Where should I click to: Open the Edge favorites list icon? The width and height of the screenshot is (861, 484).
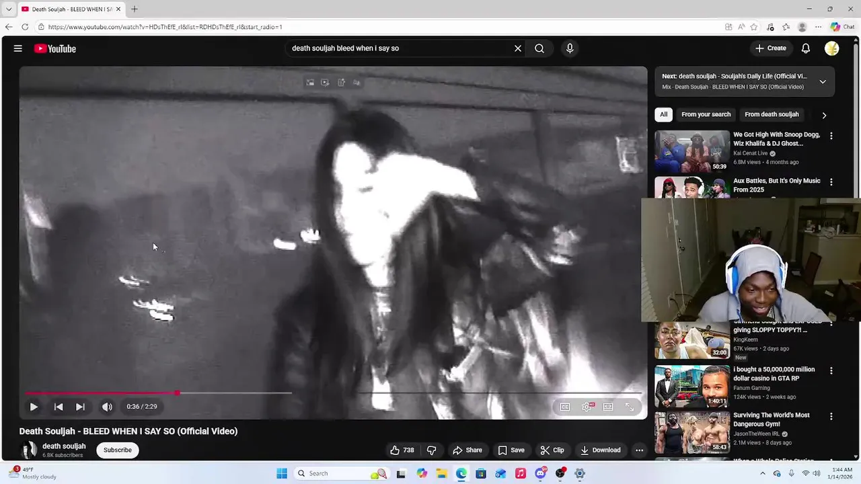(x=786, y=27)
